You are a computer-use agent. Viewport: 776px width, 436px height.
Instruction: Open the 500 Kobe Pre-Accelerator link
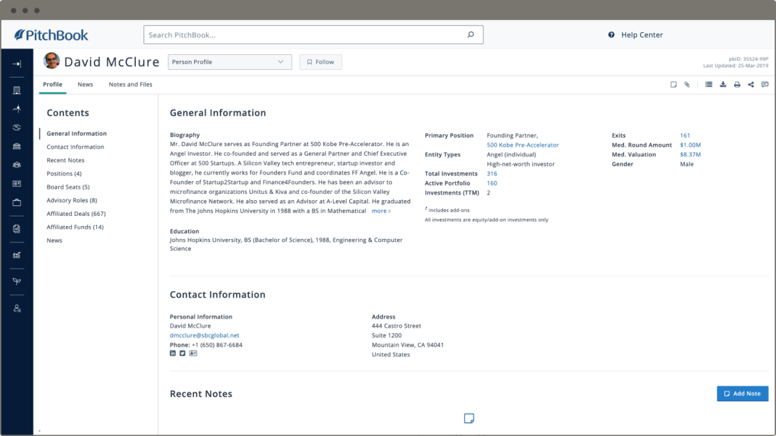point(523,145)
